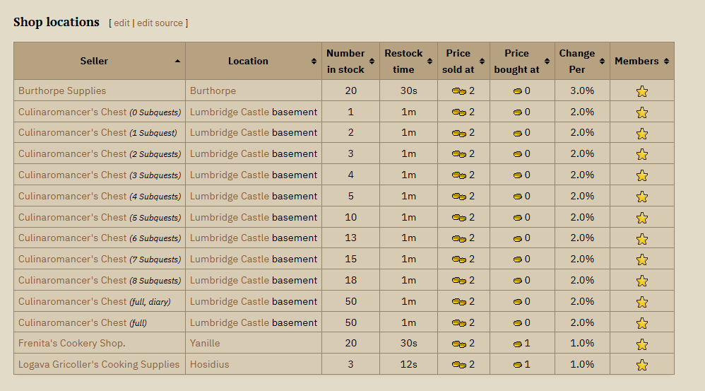Select stock number 18 in (8 Subquests) row
The width and height of the screenshot is (705, 391).
(350, 280)
